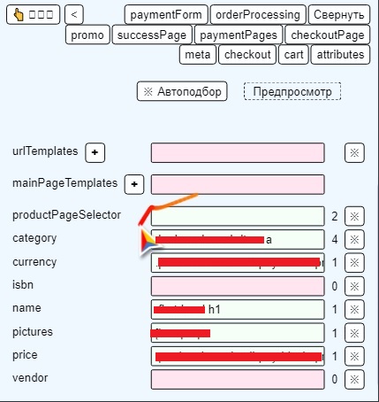Image resolution: width=379 pixels, height=402 pixels.
Task: Click the pointing hand picker button
Action: coord(33,14)
